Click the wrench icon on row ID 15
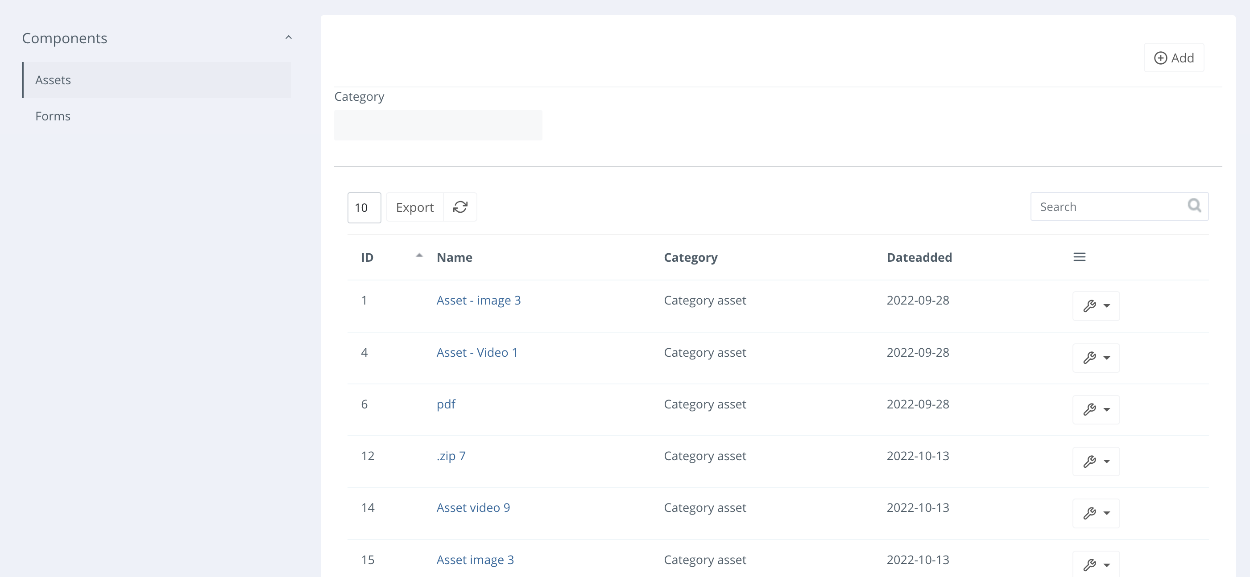 pyautogui.click(x=1091, y=565)
